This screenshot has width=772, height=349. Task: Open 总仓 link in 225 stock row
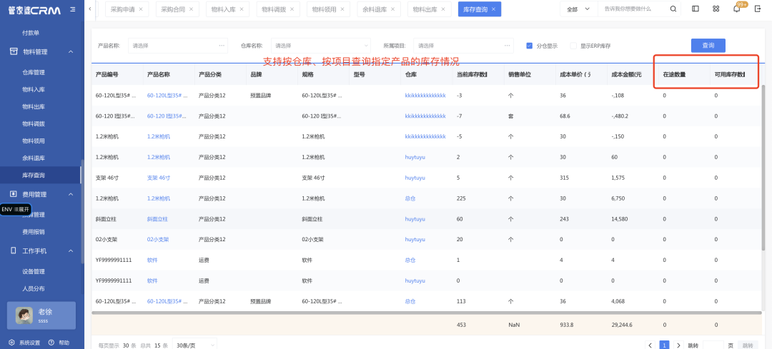pyautogui.click(x=410, y=198)
